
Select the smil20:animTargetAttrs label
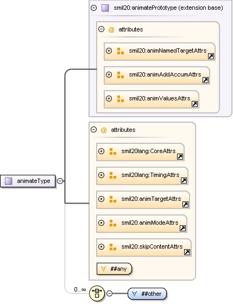[x=151, y=199]
